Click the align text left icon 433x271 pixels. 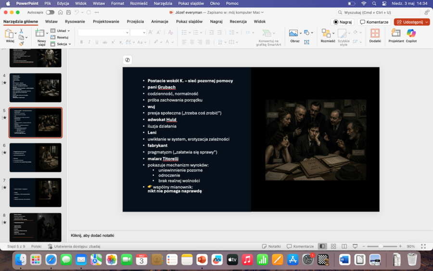pos(184,42)
